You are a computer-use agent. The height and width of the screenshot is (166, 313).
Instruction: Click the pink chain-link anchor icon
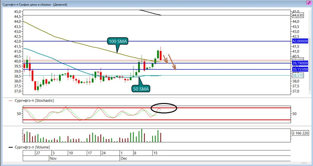309,3
